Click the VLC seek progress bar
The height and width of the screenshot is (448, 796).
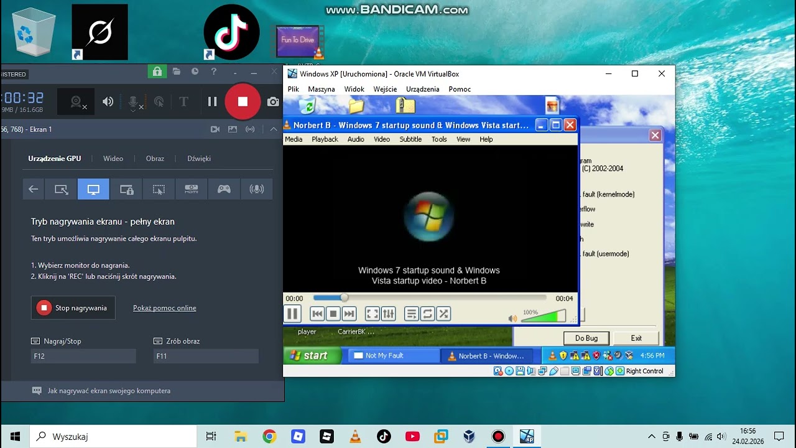(430, 298)
